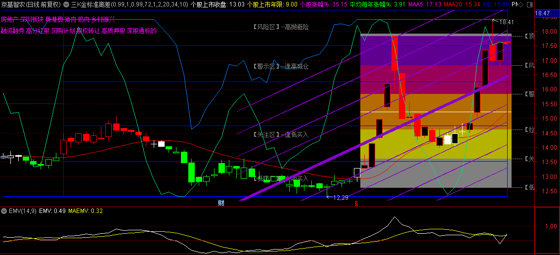Click the 融资融券 tag
The width and height of the screenshot is (560, 255).
[x=12, y=31]
